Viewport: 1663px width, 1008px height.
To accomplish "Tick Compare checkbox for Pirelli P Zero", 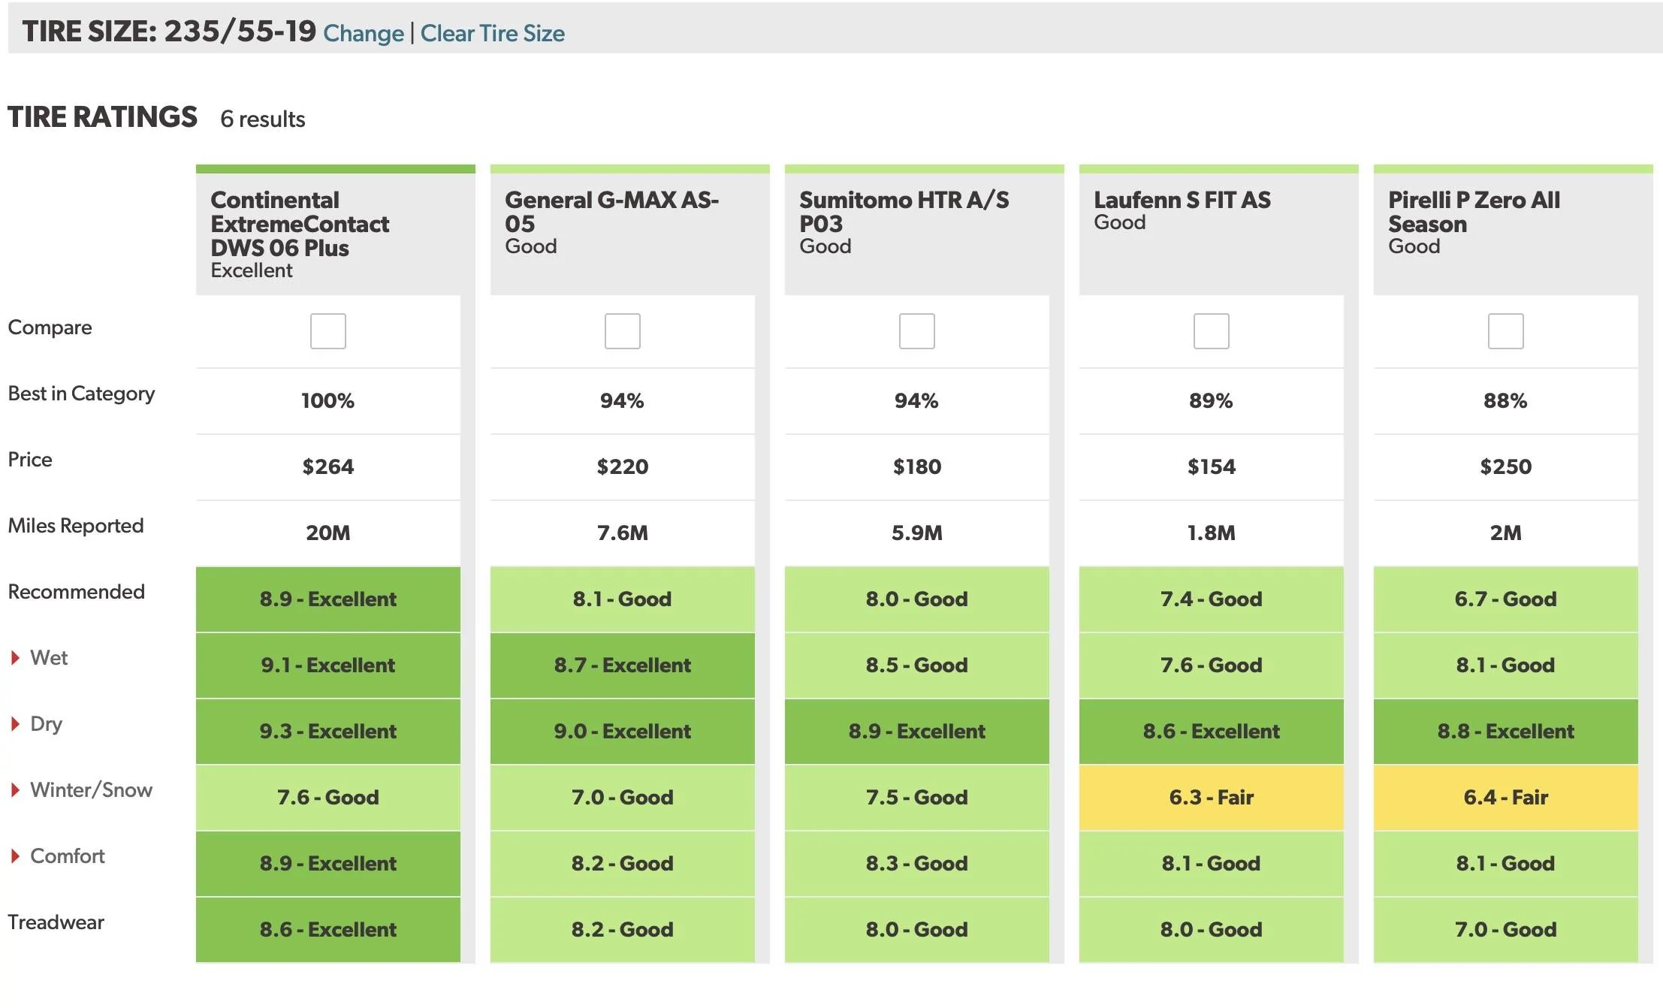I will coord(1506,331).
